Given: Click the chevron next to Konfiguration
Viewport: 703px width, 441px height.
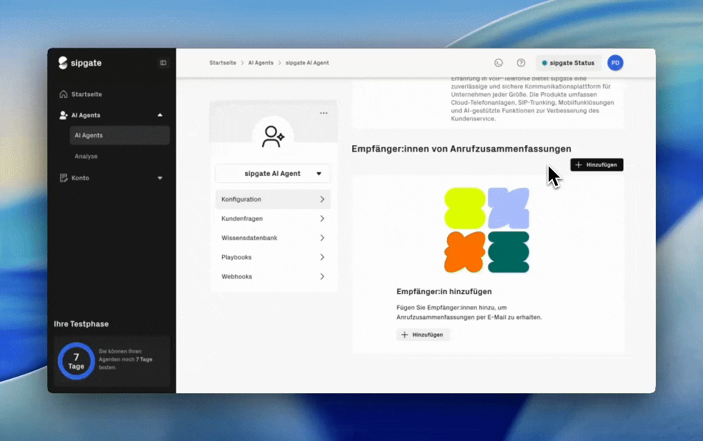Looking at the screenshot, I should pyautogui.click(x=322, y=199).
